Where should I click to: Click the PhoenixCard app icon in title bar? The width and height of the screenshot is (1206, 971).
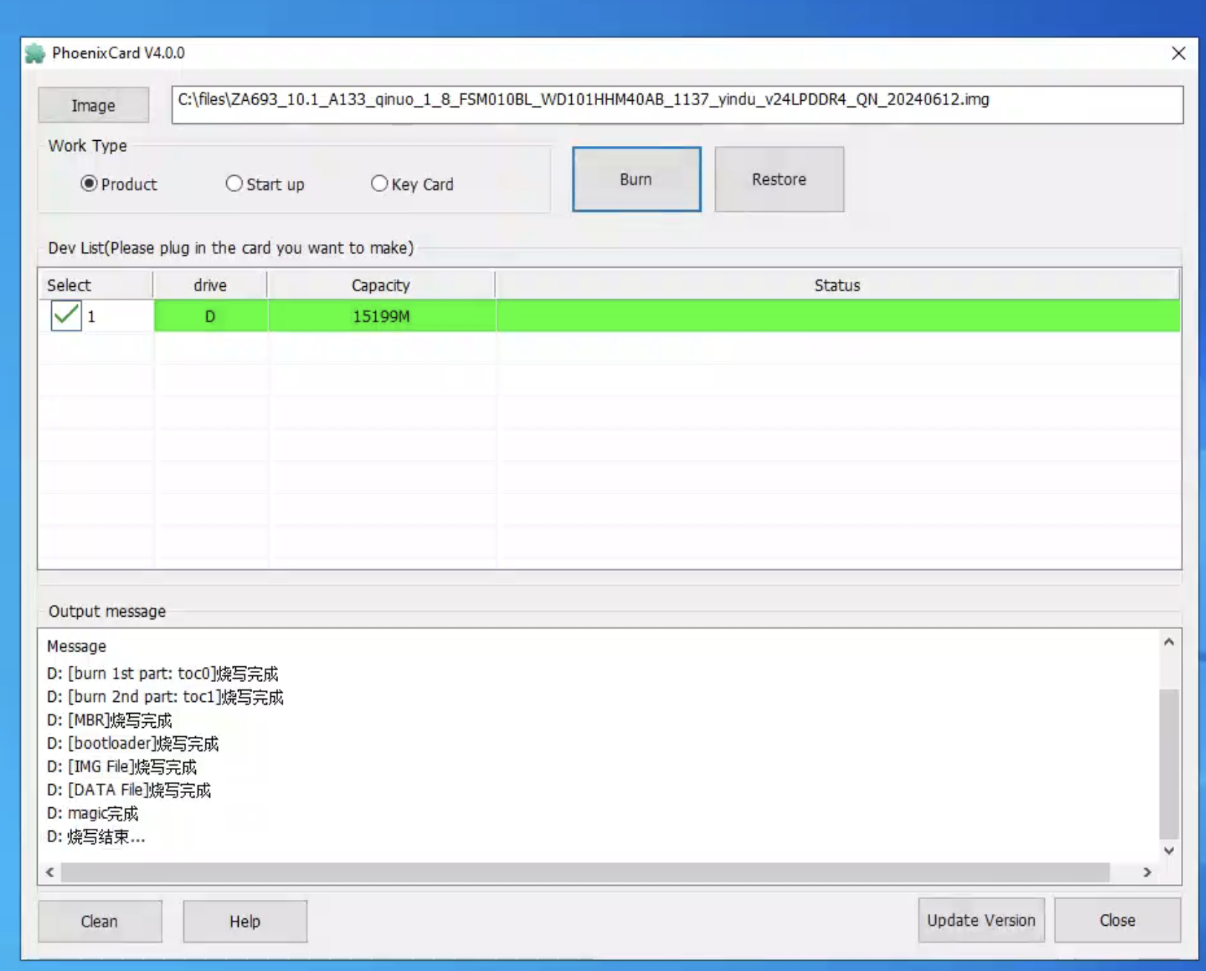point(35,54)
